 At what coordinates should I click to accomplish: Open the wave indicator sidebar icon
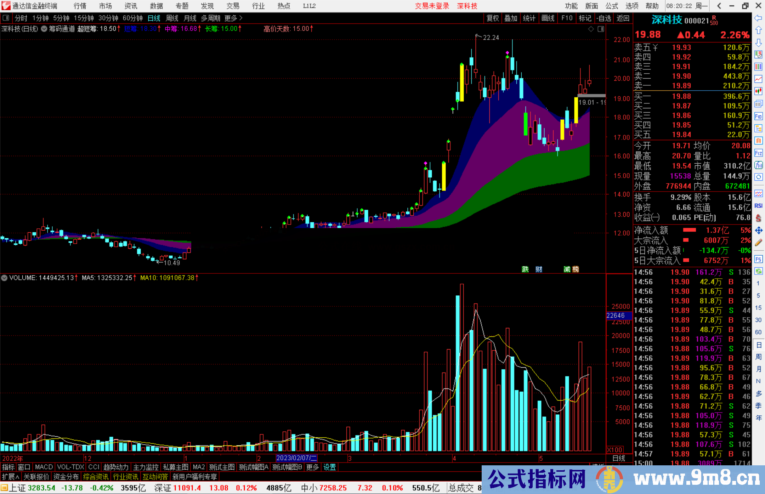(x=758, y=193)
